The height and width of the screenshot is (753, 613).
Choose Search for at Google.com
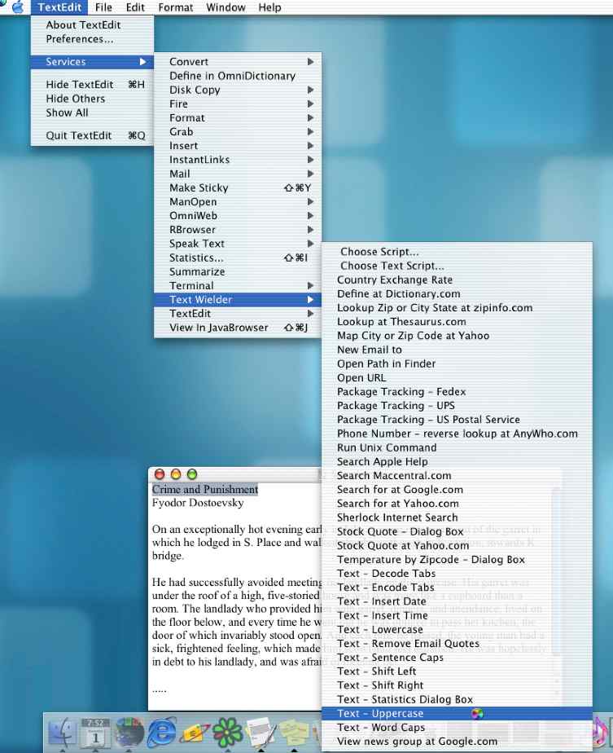(458, 489)
